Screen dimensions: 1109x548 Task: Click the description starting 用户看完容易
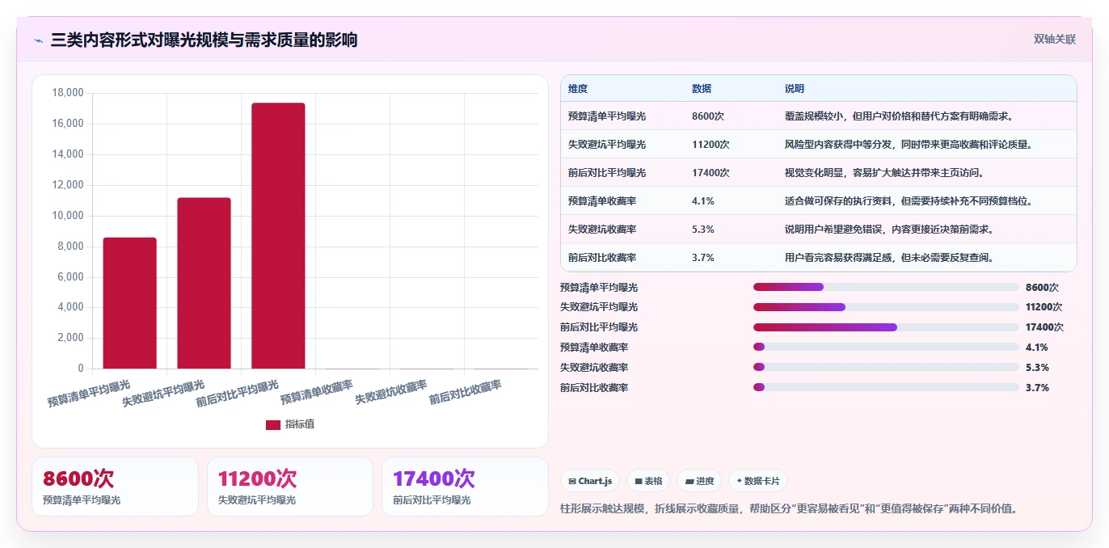(x=889, y=258)
